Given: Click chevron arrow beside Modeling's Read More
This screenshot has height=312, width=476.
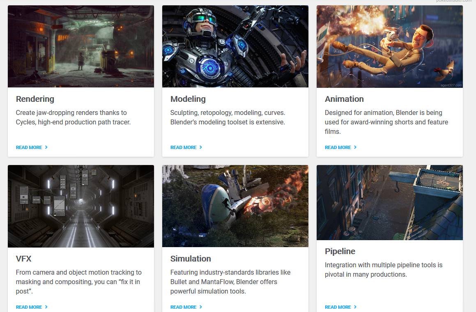Looking at the screenshot, I should [201, 147].
